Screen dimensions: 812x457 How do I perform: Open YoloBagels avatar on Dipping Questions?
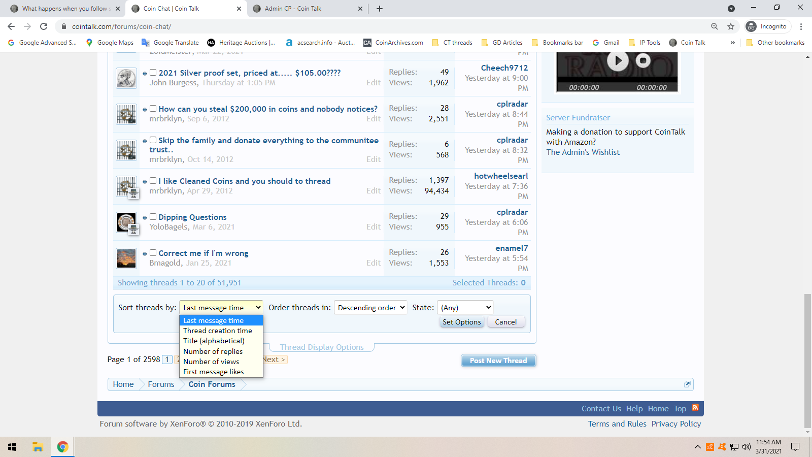[x=126, y=222]
